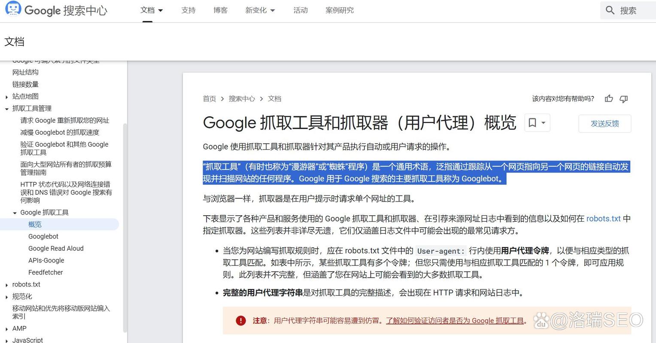
Task: Collapse the Google 抓取工具 sidebar subsection
Action: point(15,213)
